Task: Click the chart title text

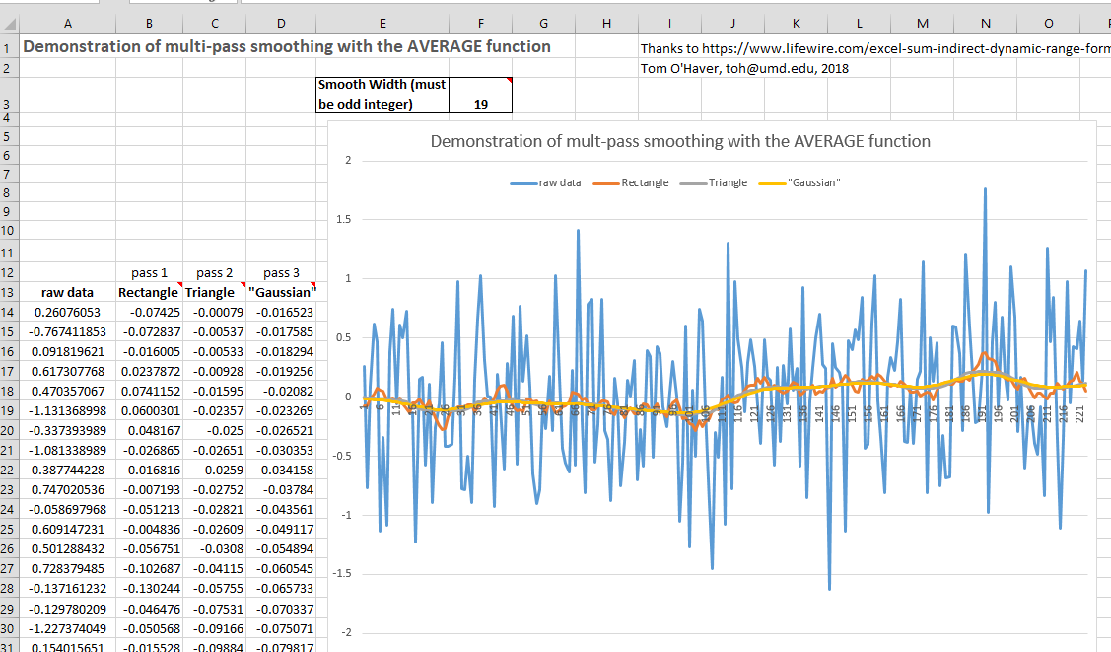Action: coord(680,141)
